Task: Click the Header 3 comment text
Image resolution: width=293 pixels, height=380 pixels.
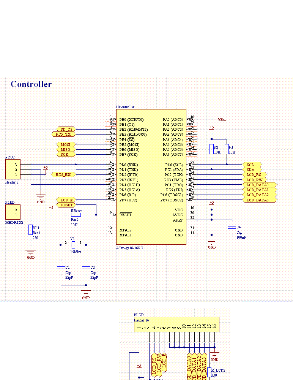Action: coord(12,182)
